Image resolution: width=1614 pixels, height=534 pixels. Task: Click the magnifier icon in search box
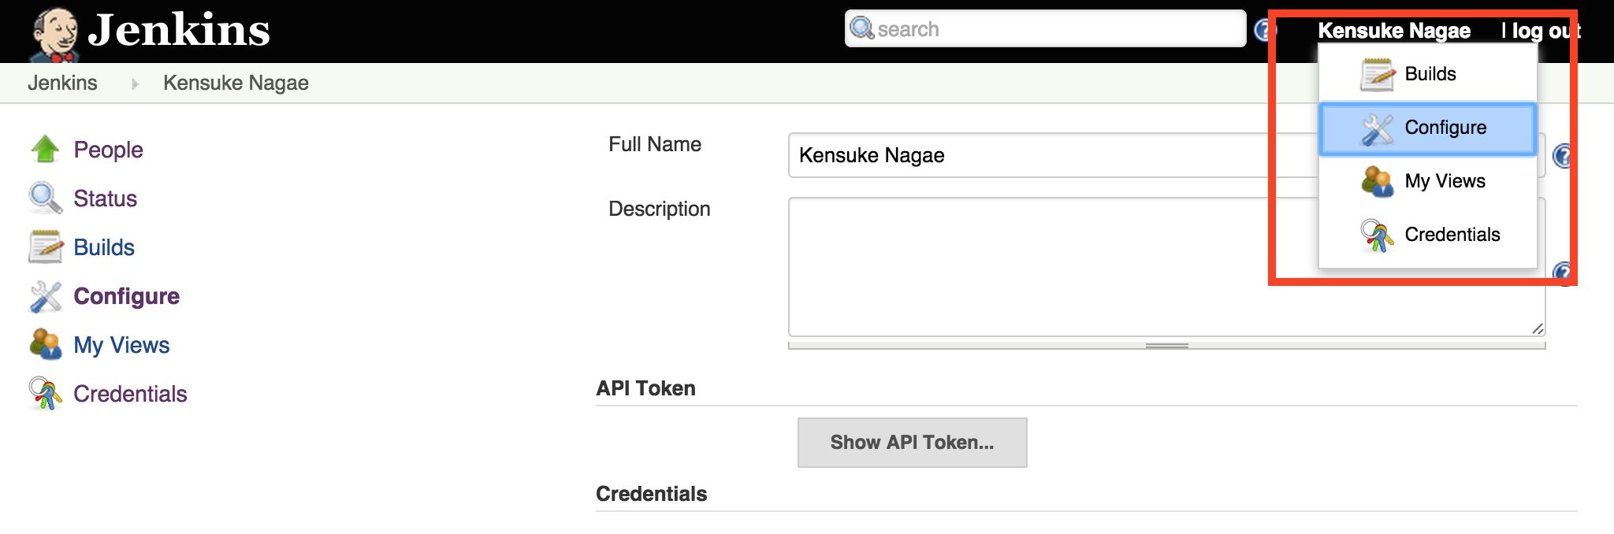pos(862,28)
